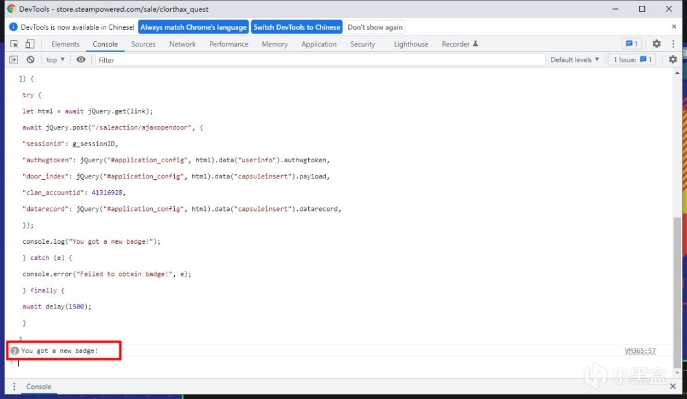Click the Don't show again button

(375, 27)
